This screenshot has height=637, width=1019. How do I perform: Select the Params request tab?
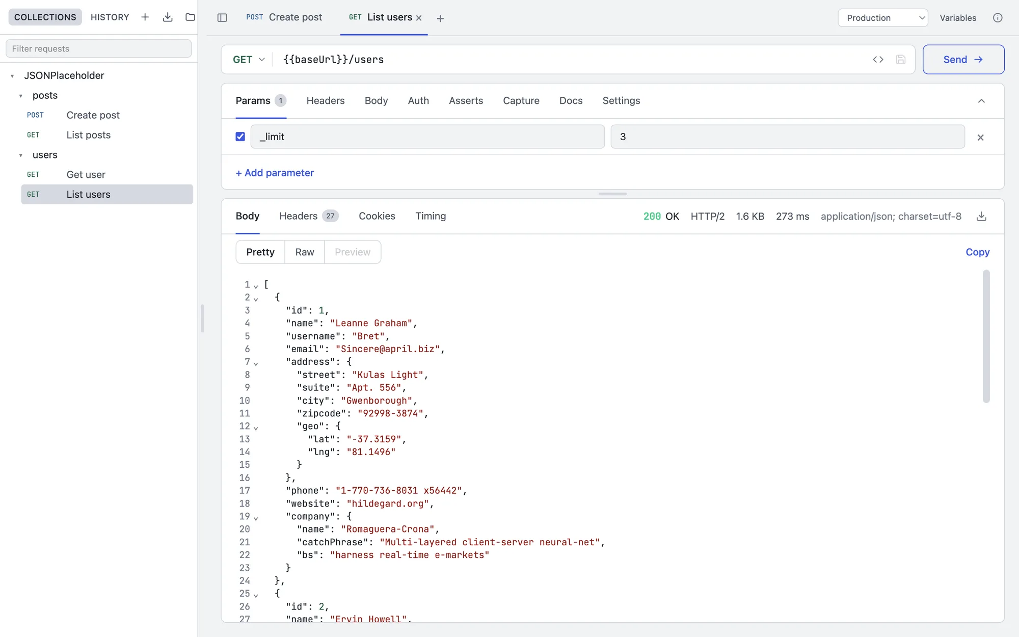[261, 101]
